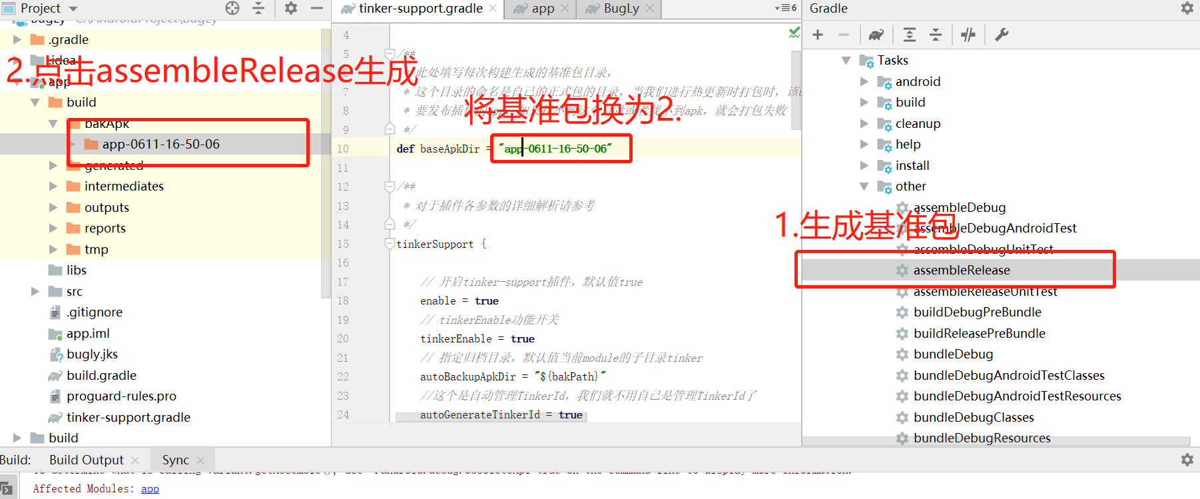Toggle offline mode in Gradle toolbar

(968, 35)
